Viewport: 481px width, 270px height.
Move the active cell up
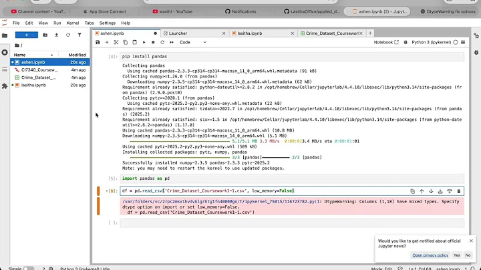422,191
